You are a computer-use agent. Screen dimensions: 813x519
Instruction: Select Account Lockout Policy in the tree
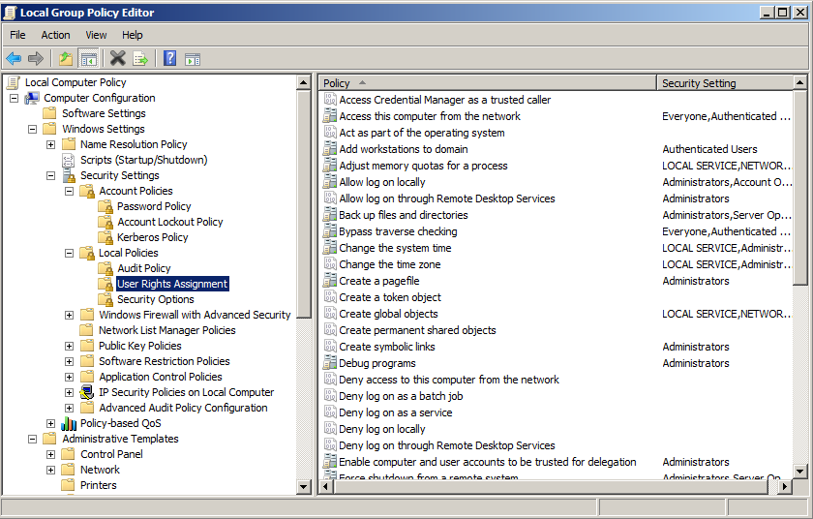coord(170,222)
